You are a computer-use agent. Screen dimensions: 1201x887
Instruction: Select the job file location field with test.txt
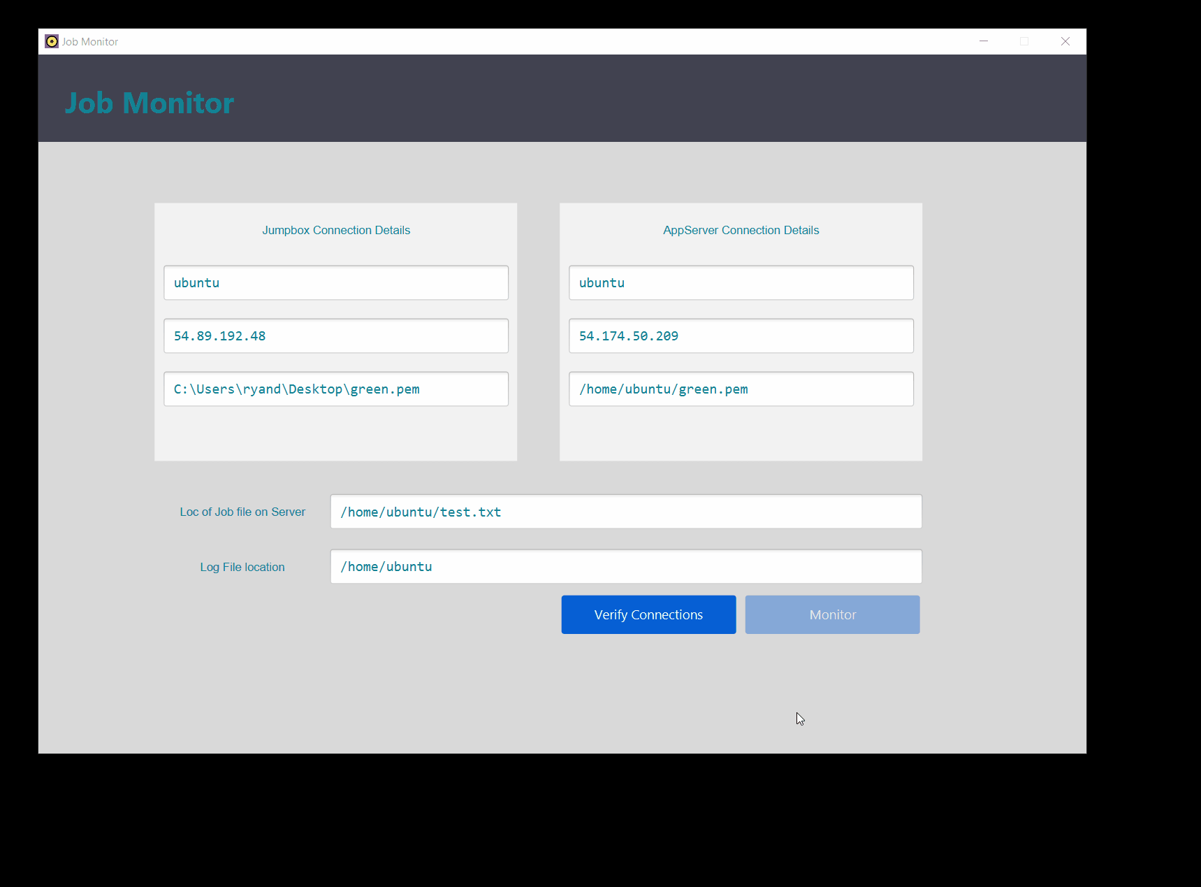click(625, 511)
